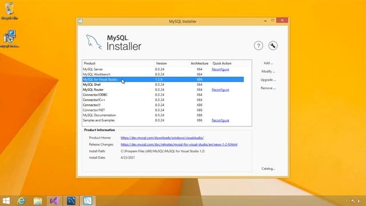Open the wrench settings icon
This screenshot has width=366, height=206.
click(273, 46)
